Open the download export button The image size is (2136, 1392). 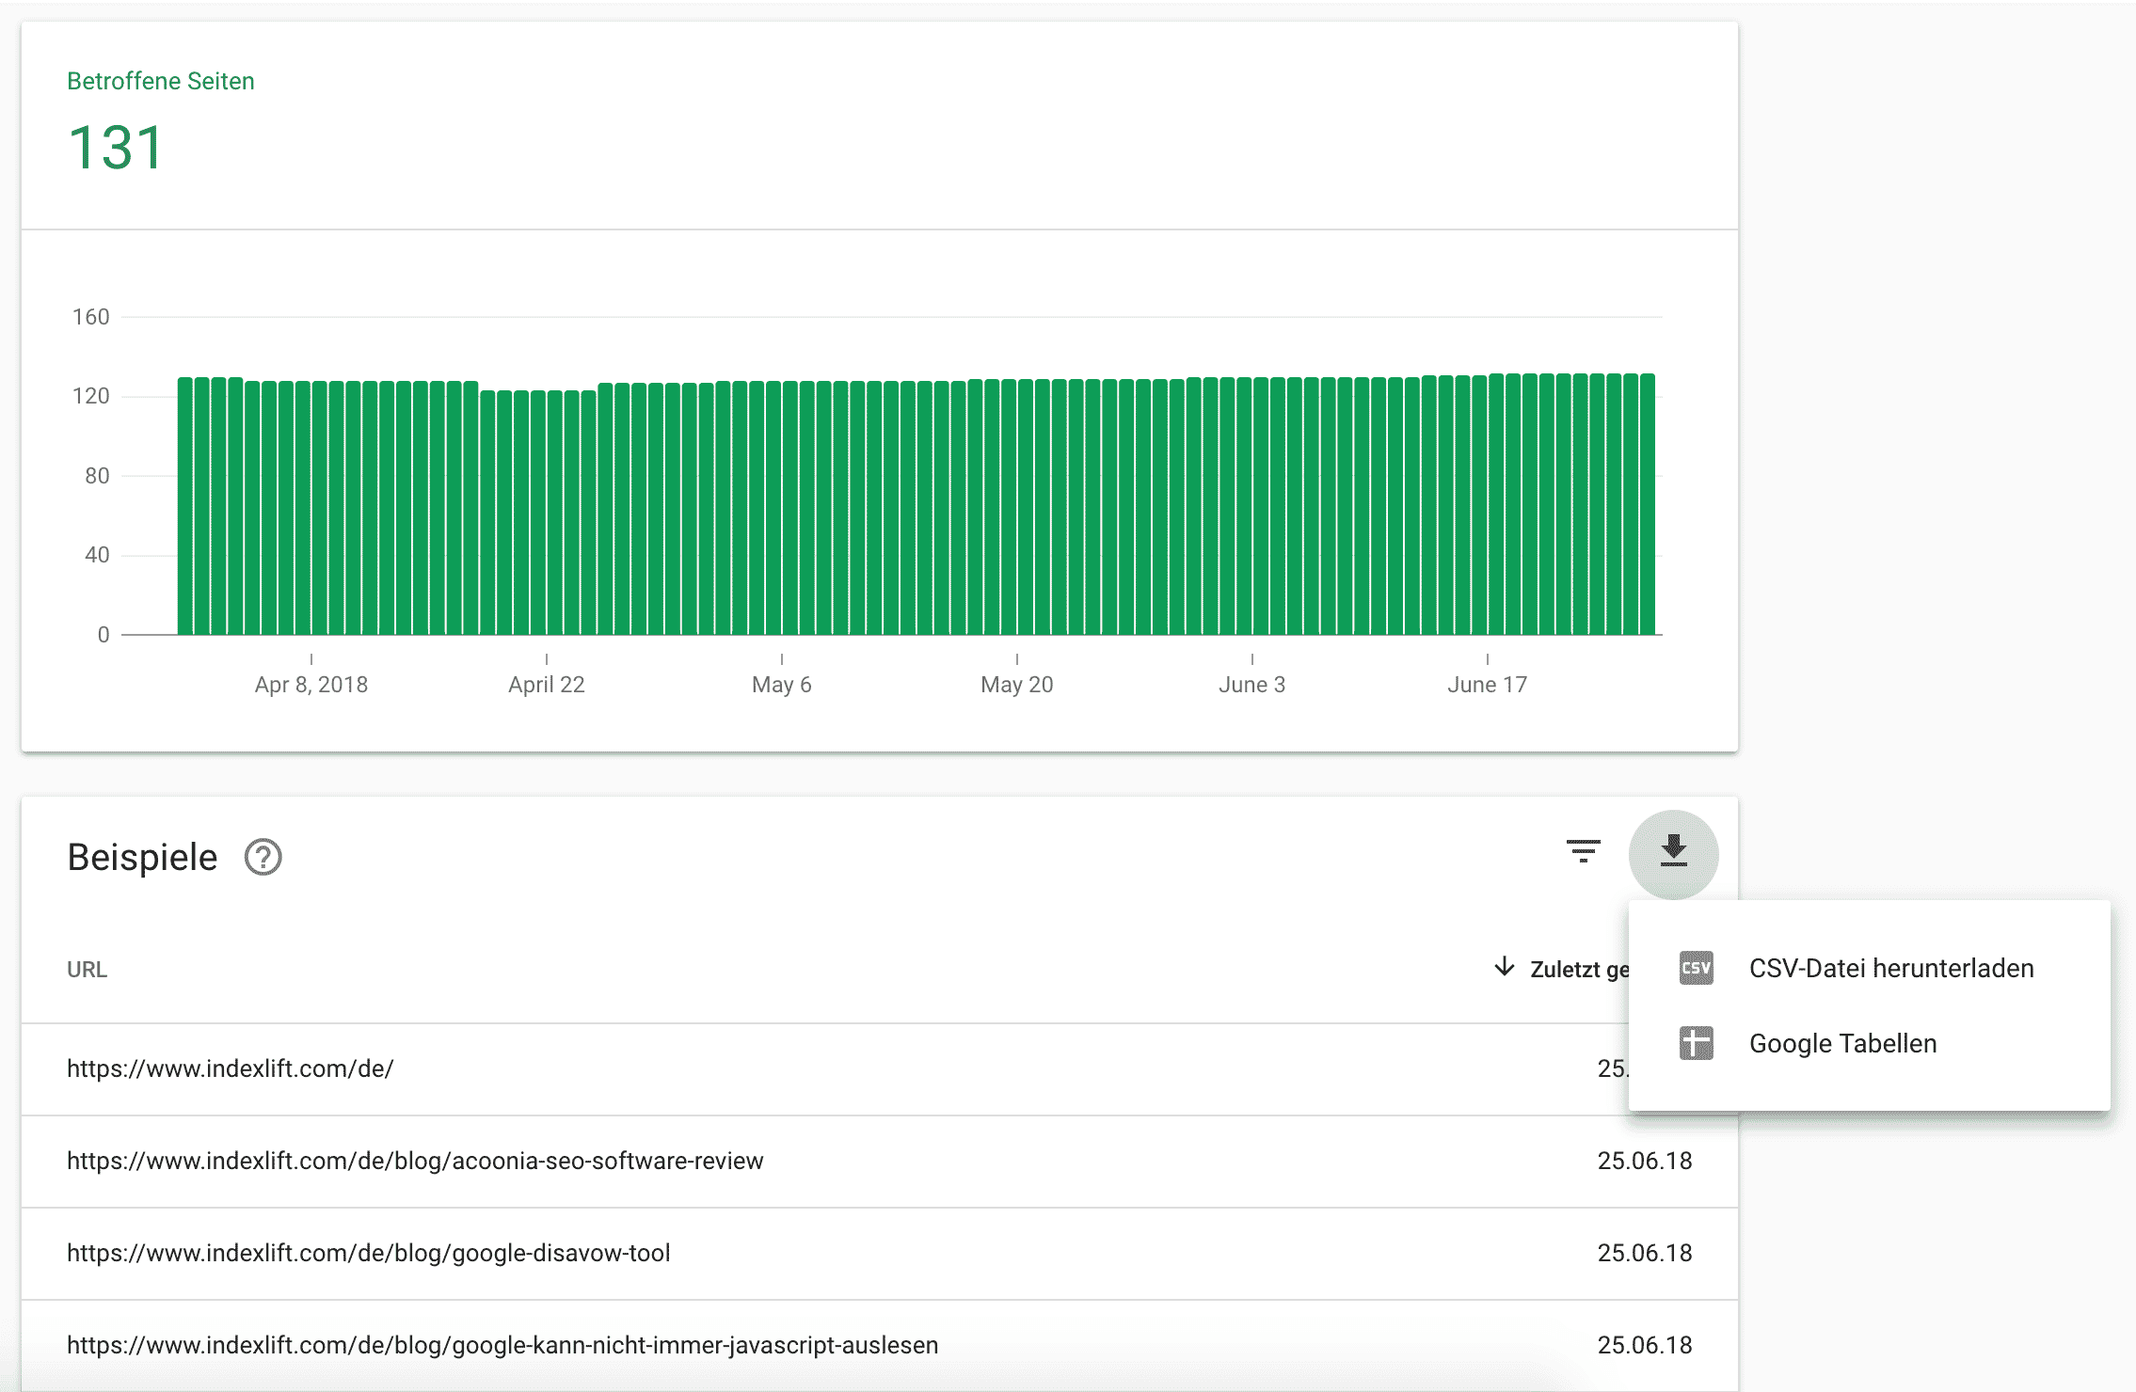click(1673, 854)
